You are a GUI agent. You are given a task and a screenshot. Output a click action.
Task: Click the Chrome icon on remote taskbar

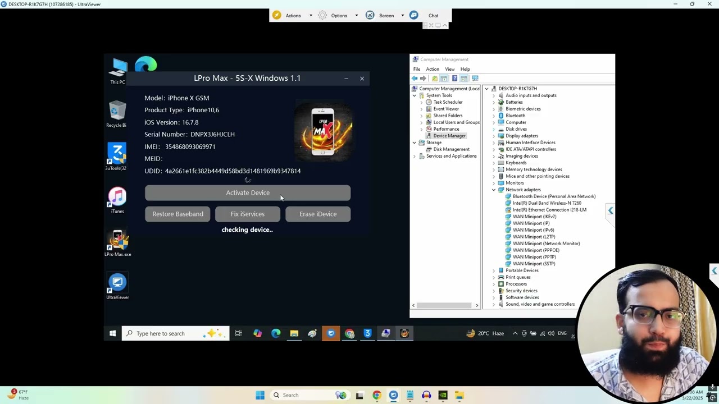coord(349,333)
